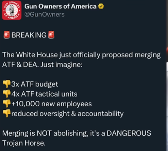Click thumbs-down emoji beside 4x ATF tactical units
The width and height of the screenshot is (168, 151).
(6, 94)
